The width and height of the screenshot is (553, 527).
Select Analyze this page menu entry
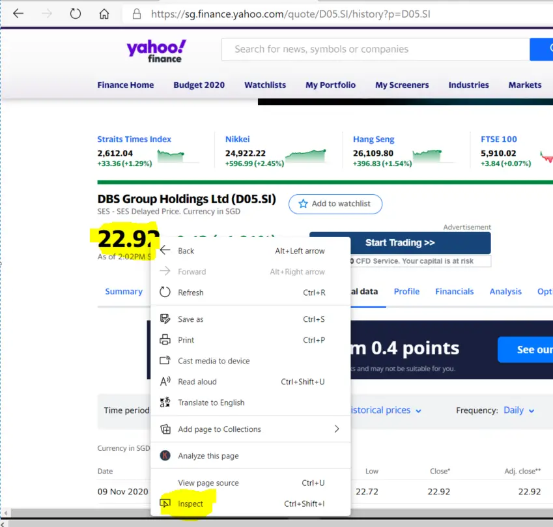(250, 455)
